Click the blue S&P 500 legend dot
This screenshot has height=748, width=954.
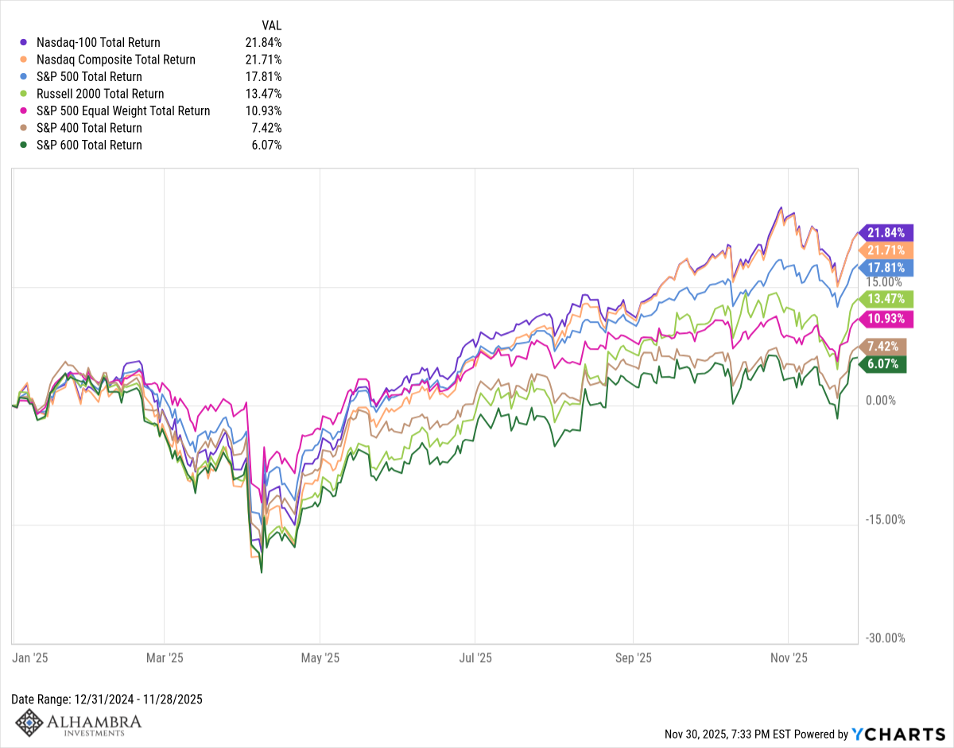[x=24, y=77]
